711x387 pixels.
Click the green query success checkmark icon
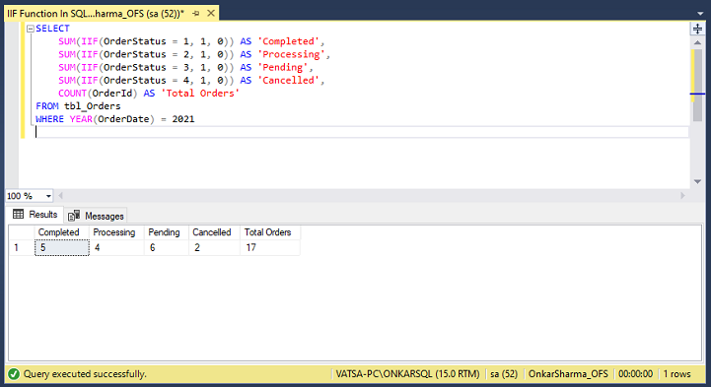(x=14, y=374)
